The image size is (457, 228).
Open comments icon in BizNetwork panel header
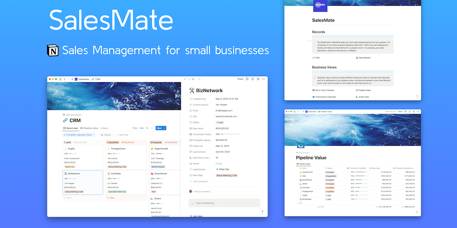[x=247, y=79]
